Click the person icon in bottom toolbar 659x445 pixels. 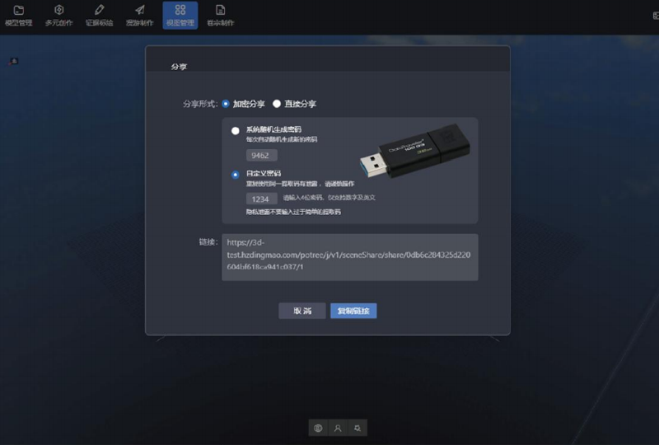click(338, 428)
